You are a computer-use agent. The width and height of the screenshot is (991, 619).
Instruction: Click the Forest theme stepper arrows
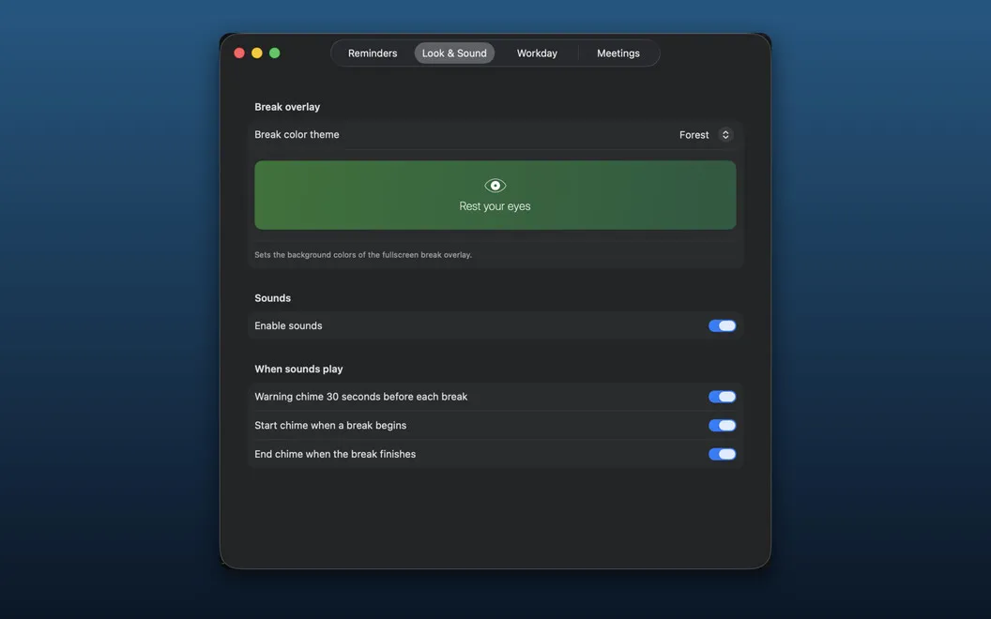point(725,134)
